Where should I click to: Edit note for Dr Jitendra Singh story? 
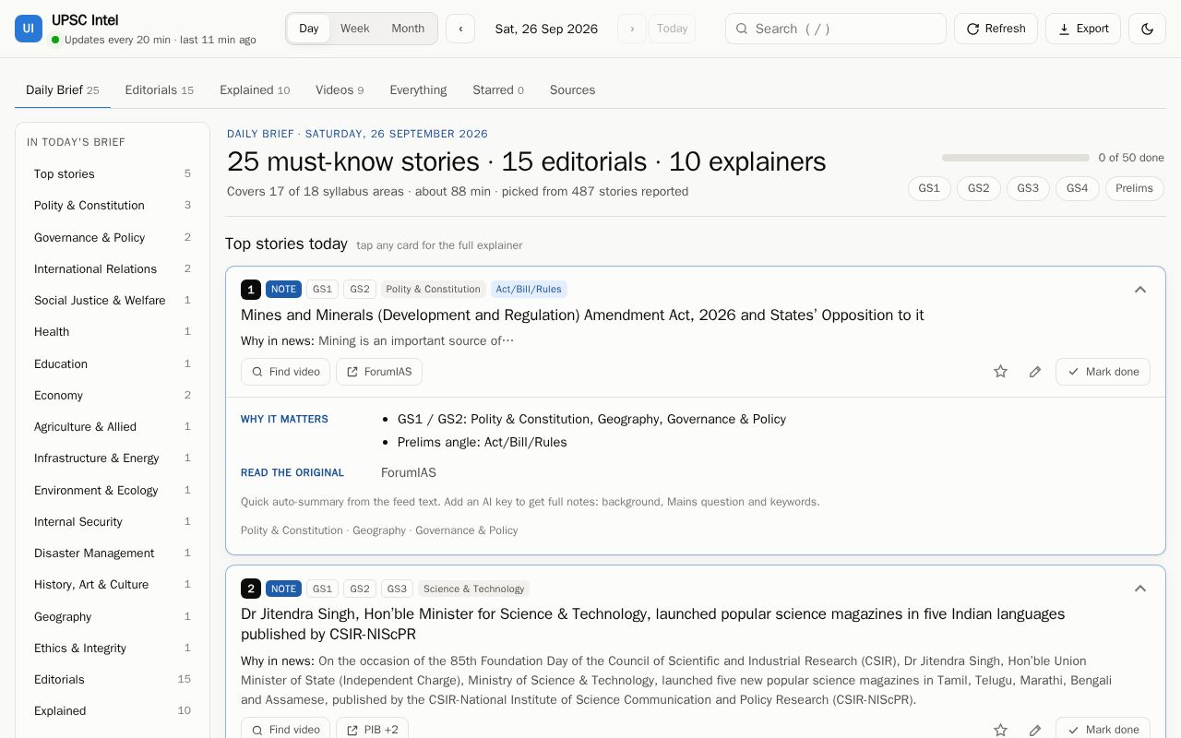[1035, 730]
